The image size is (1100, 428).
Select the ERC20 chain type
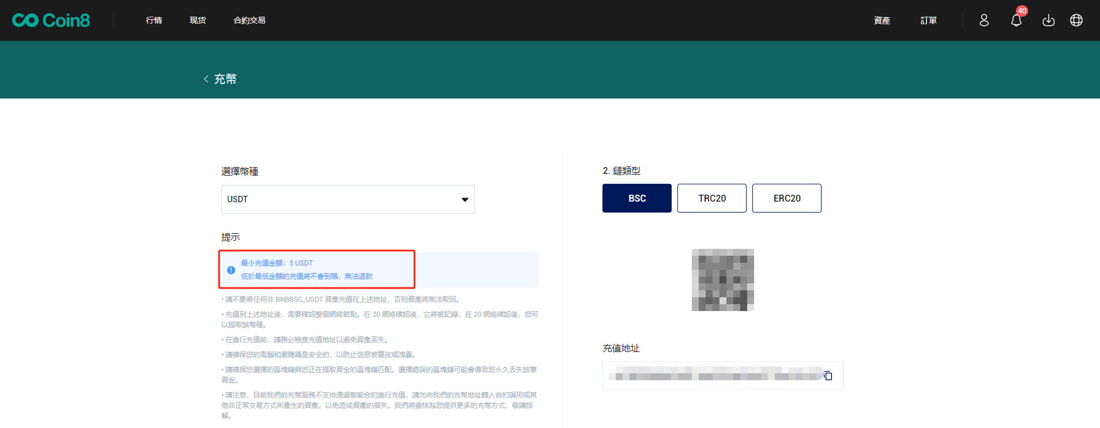pyautogui.click(x=786, y=198)
